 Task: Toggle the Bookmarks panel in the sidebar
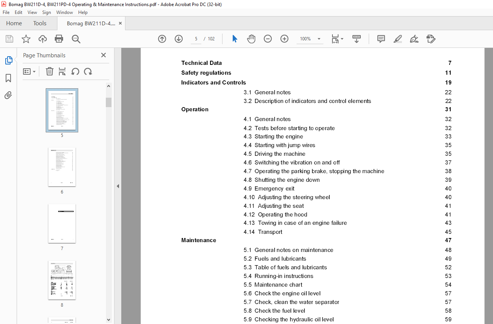[8, 78]
